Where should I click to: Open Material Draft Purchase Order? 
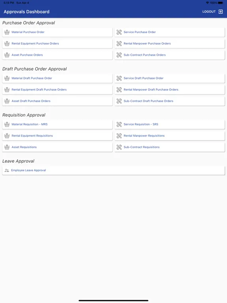[57, 78]
